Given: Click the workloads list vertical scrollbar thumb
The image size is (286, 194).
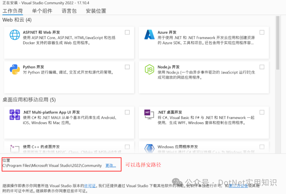Looking at the screenshot, I should tap(278, 43).
